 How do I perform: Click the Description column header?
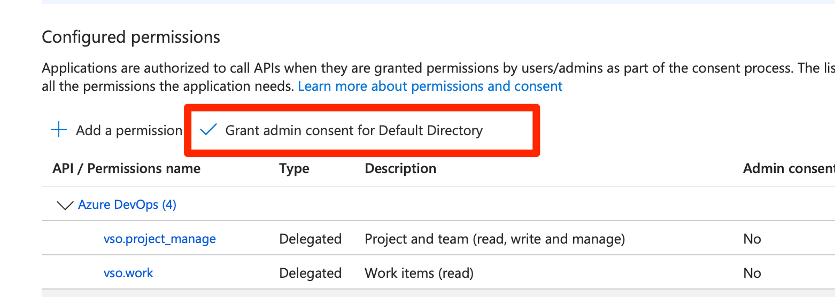point(400,169)
